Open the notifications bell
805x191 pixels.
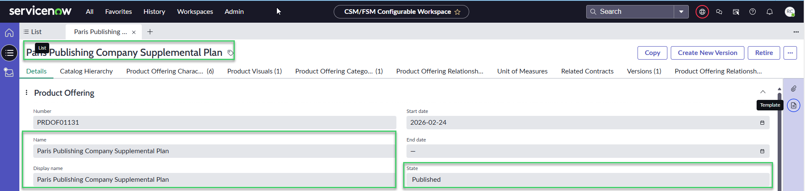[769, 12]
